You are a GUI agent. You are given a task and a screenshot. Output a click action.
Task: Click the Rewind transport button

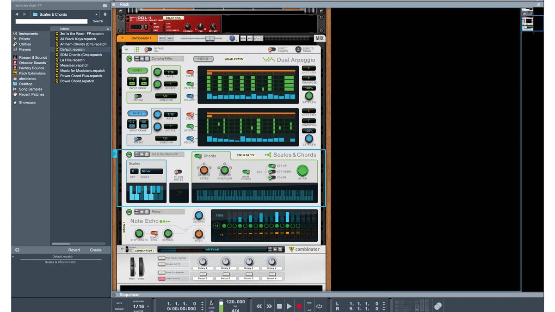(x=259, y=306)
